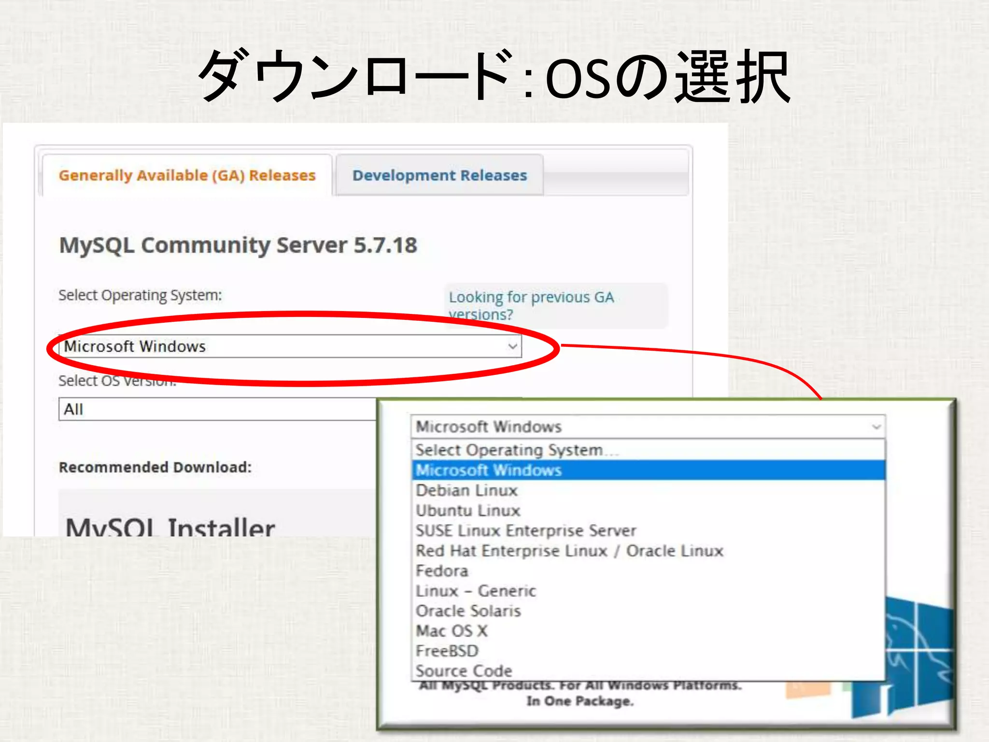Viewport: 989px width, 742px height.
Task: Choose Linux - Generic option
Action: coord(476,591)
